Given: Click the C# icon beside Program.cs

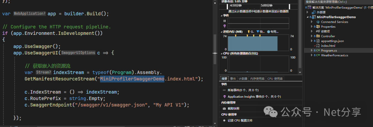Looking at the screenshot, I should coord(318,50).
